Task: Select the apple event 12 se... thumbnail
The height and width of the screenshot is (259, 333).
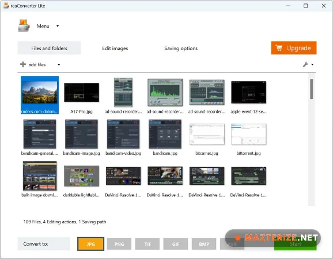Action: point(248,93)
